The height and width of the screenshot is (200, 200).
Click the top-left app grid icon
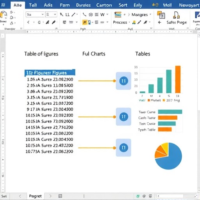pos(3,5)
